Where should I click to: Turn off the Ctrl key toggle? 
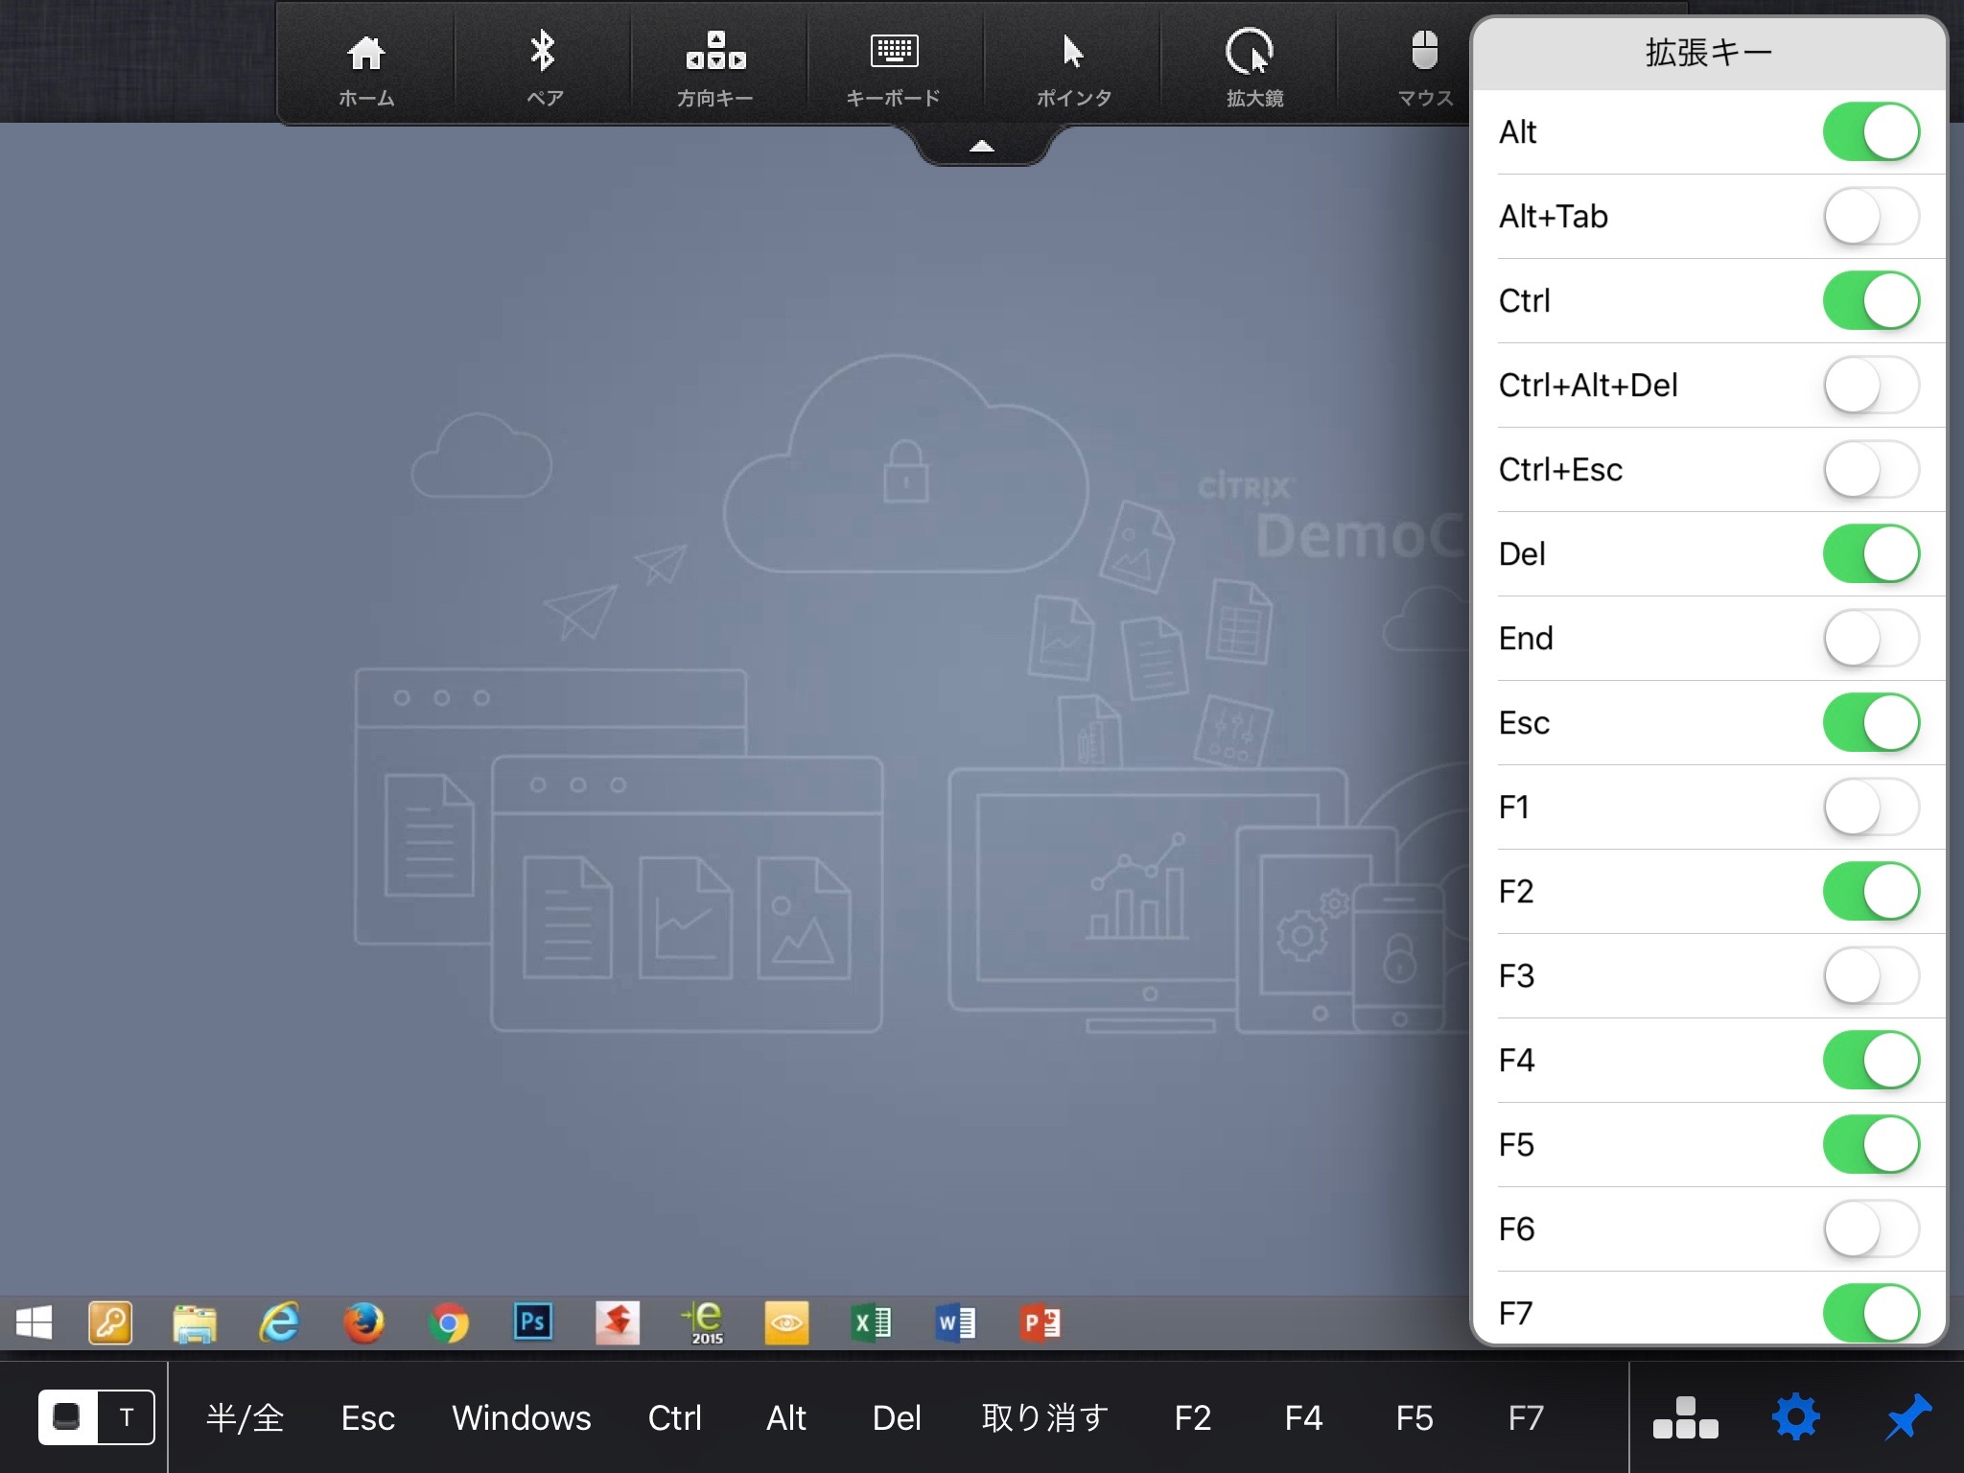click(x=1870, y=301)
